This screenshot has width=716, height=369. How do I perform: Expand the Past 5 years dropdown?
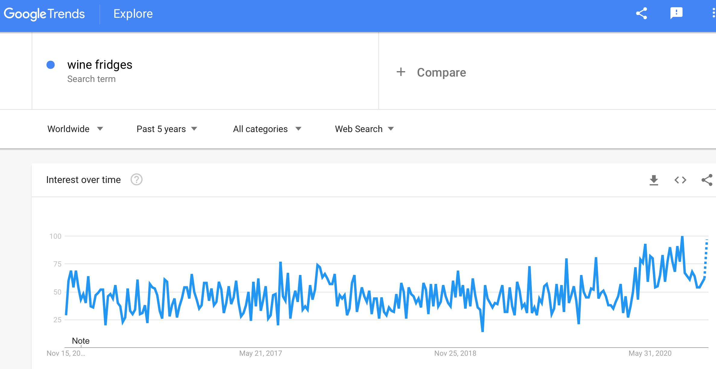click(167, 129)
